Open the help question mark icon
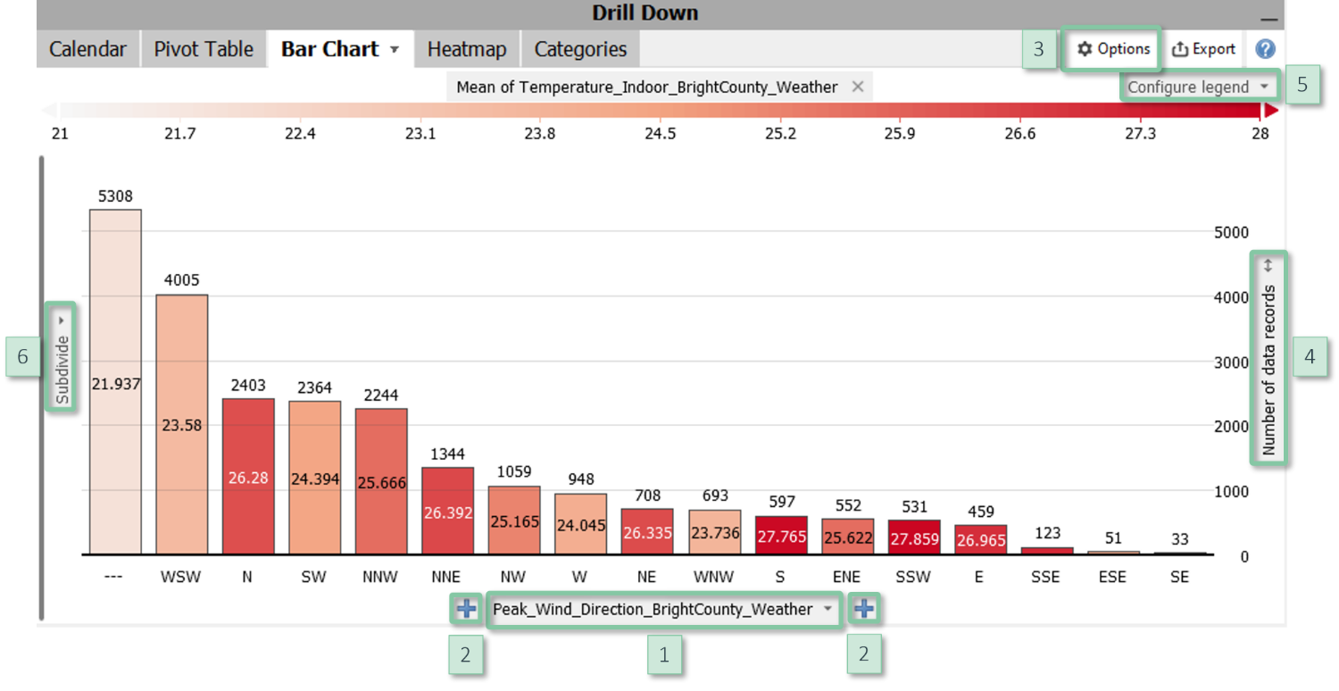Viewport: 1339px width, 691px height. [1265, 49]
